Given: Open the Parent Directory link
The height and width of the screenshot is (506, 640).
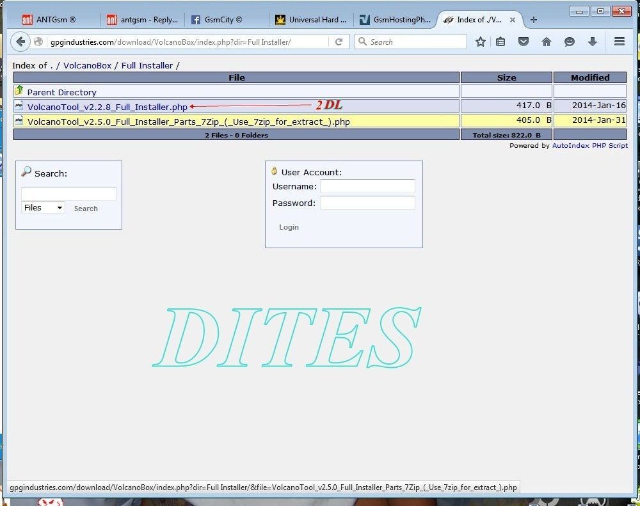Looking at the screenshot, I should pos(61,92).
